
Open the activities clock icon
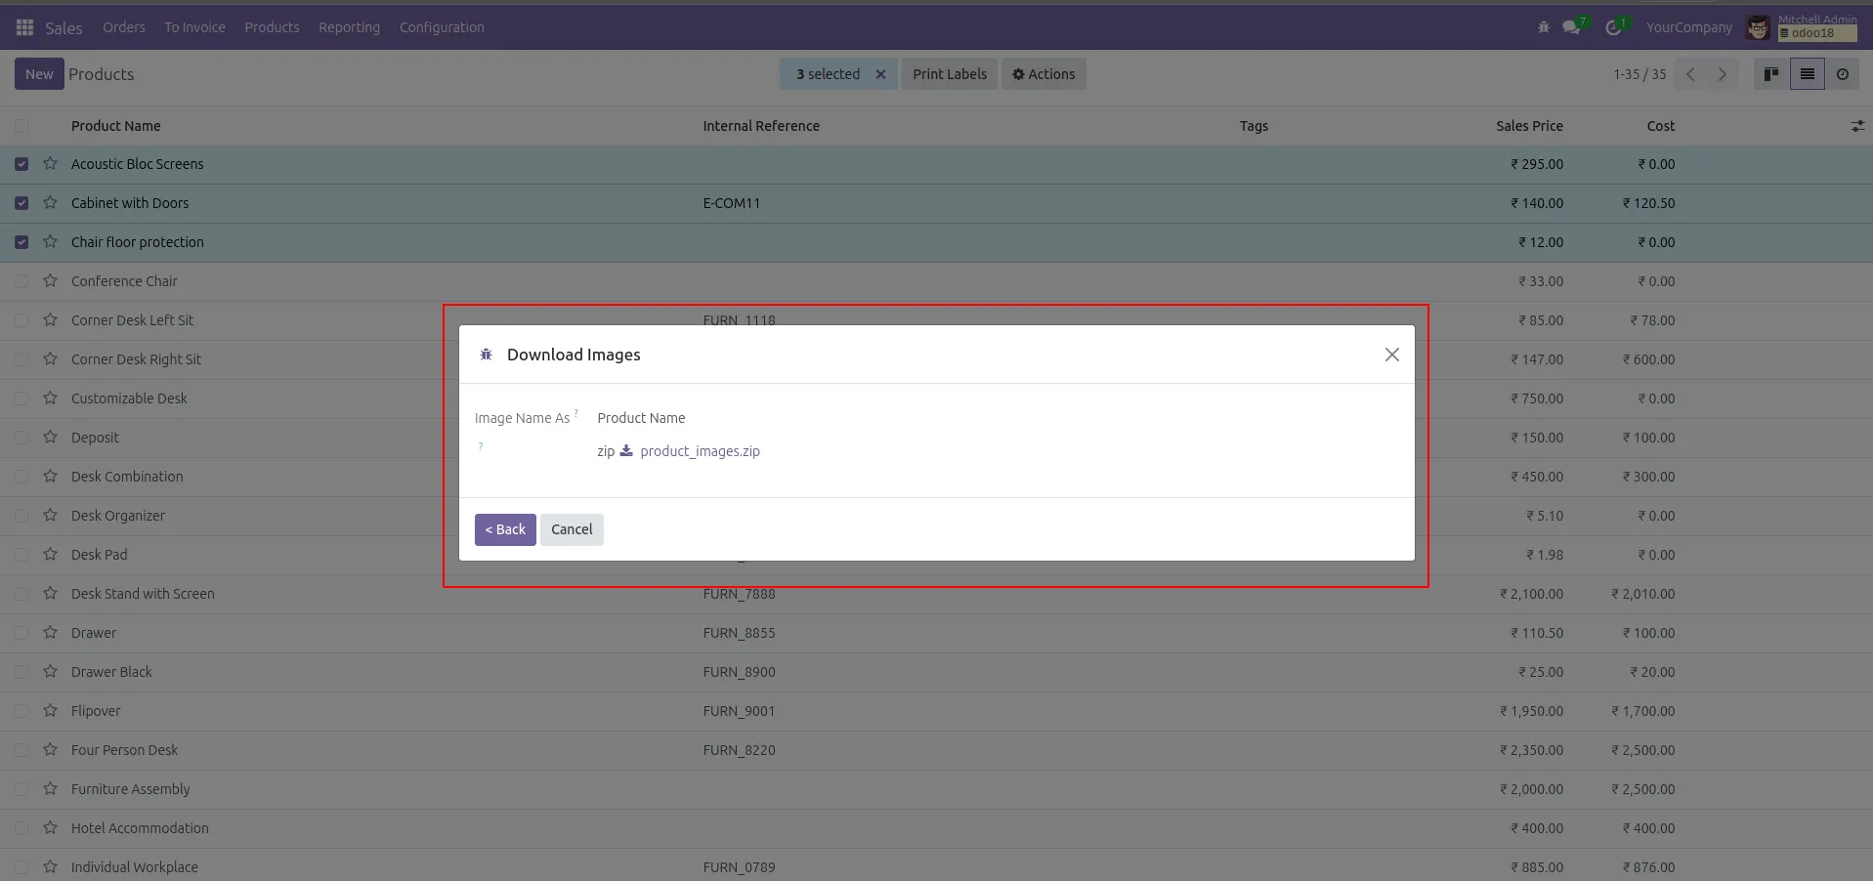[1613, 27]
